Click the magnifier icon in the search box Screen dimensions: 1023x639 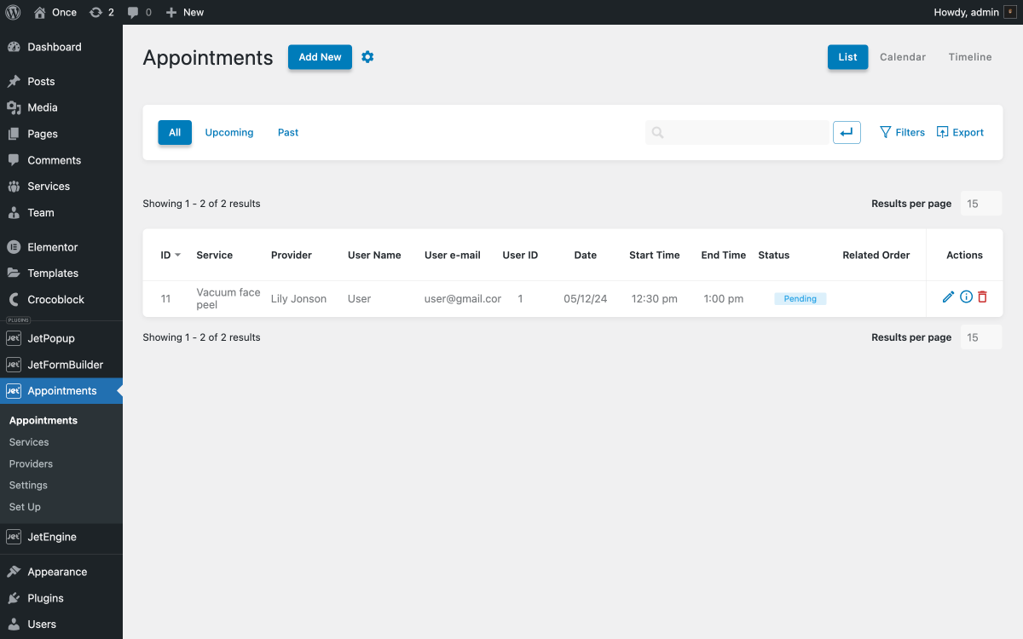pos(657,132)
